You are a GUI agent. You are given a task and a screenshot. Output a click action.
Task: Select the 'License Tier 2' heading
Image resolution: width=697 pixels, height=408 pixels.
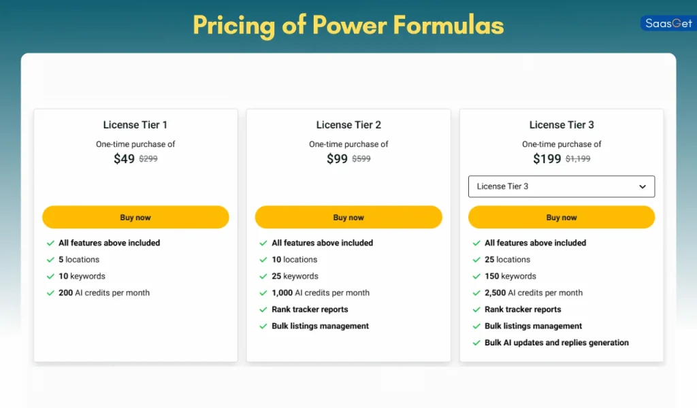click(x=348, y=124)
